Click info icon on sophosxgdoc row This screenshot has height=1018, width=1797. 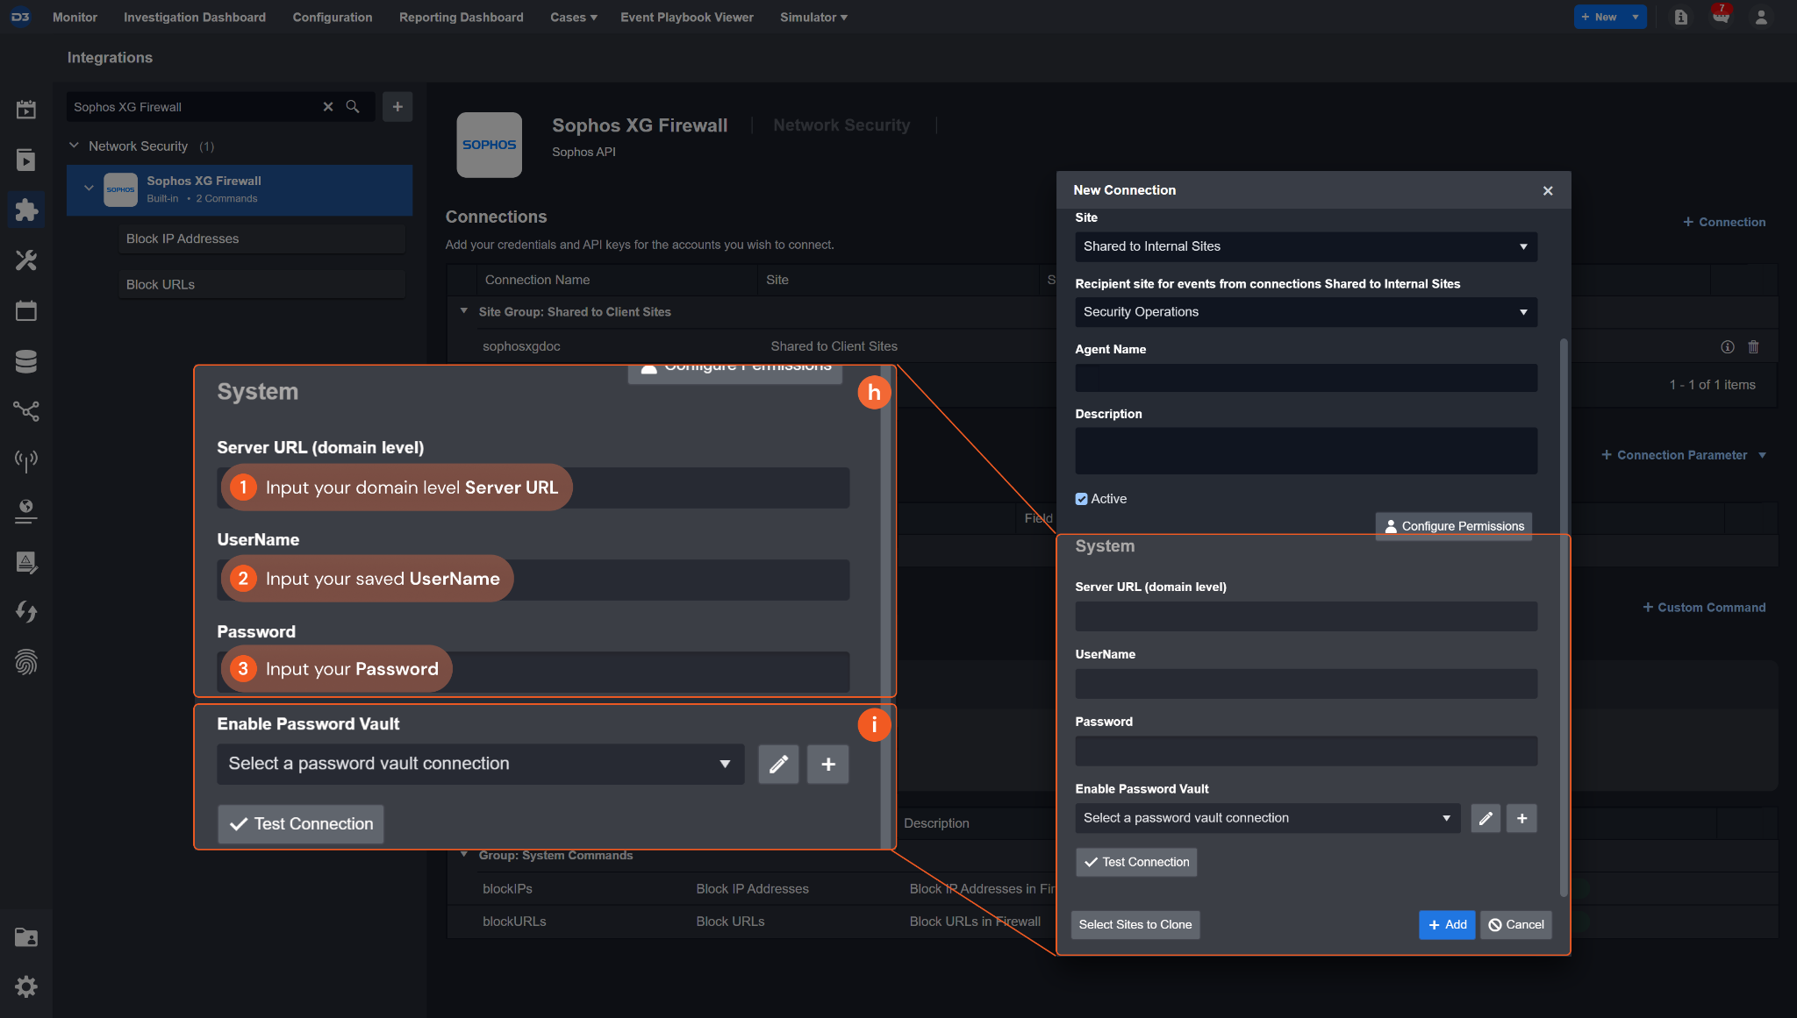pos(1727,346)
